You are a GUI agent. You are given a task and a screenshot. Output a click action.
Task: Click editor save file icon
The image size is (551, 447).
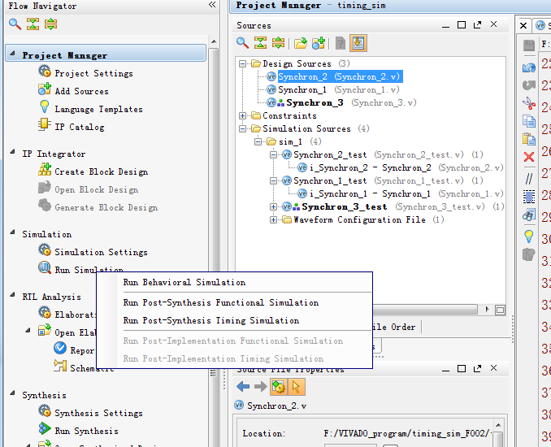coord(528,46)
